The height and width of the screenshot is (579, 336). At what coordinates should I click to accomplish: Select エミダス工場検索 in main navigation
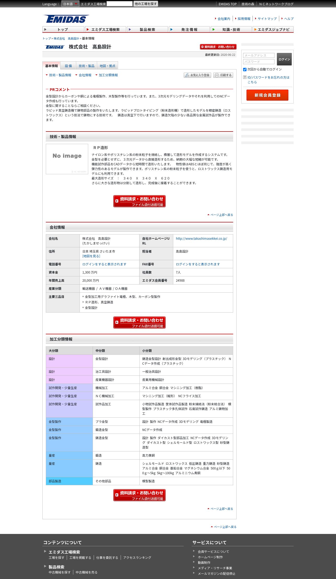105,29
